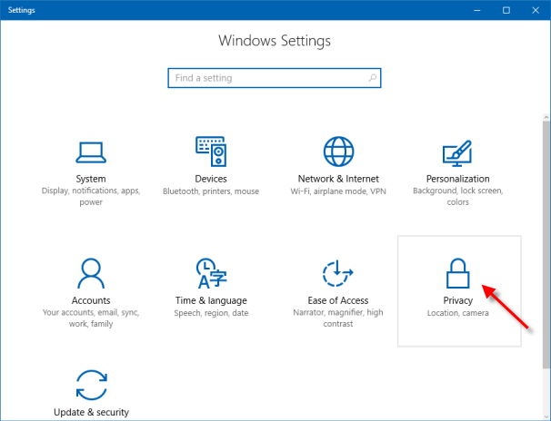Click the Devices label
The image size is (551, 421).
(211, 179)
